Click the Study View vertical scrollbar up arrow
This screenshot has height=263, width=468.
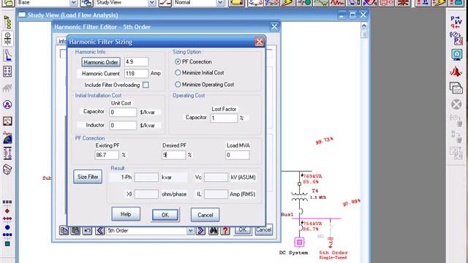point(364,26)
